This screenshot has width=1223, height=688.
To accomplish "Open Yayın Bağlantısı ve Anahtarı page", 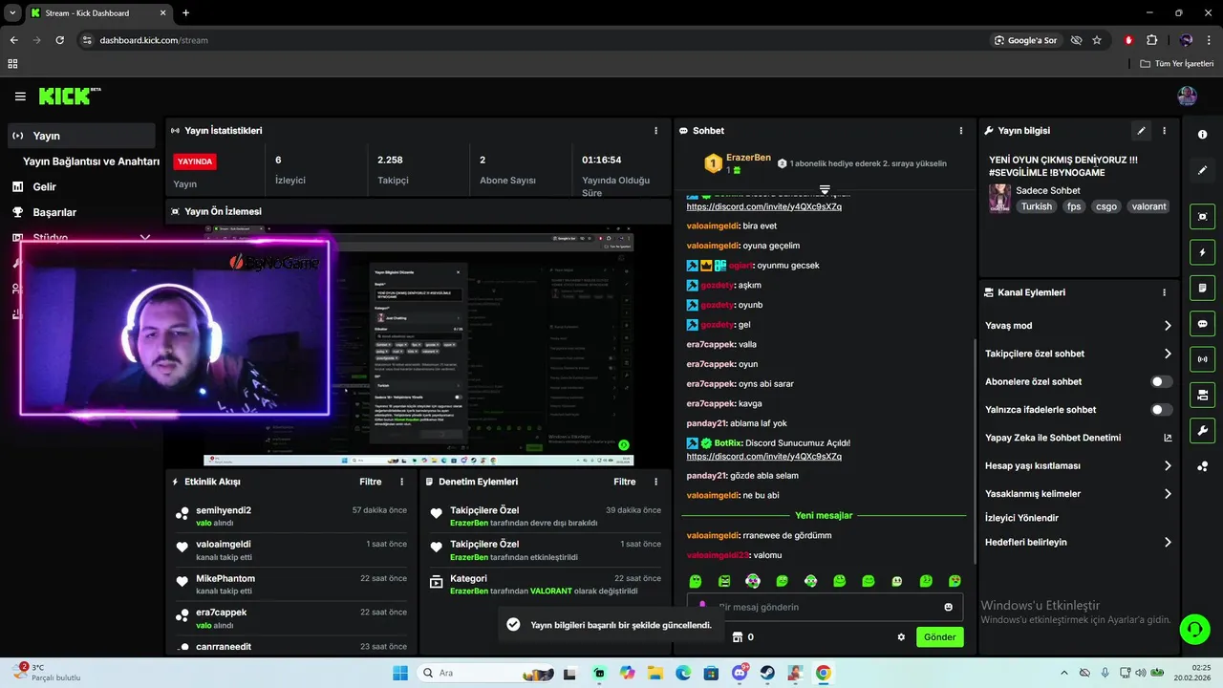I will click(91, 161).
